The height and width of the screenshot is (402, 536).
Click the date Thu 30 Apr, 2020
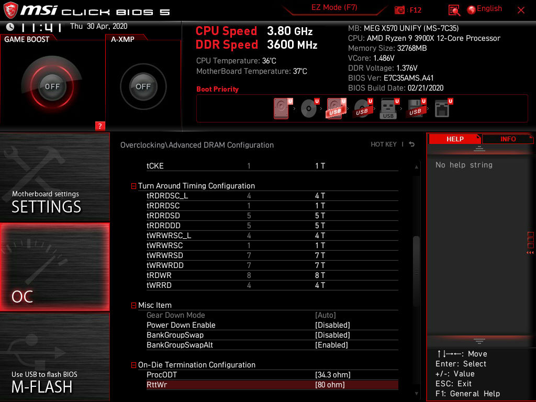98,26
